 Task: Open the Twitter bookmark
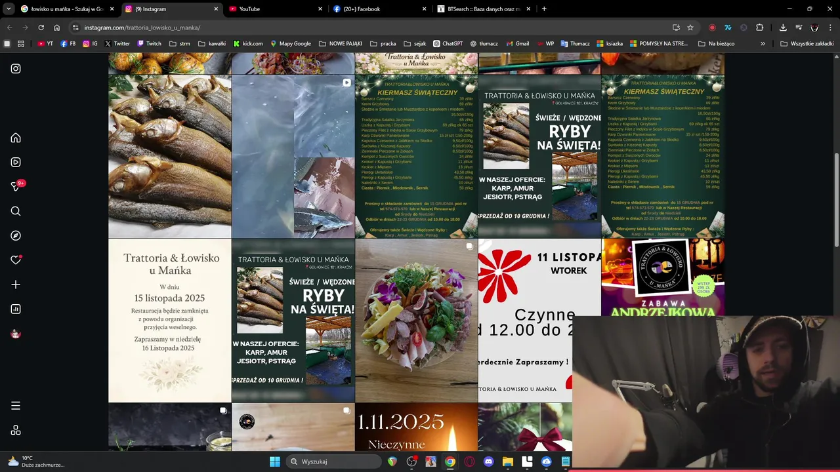[x=117, y=44]
